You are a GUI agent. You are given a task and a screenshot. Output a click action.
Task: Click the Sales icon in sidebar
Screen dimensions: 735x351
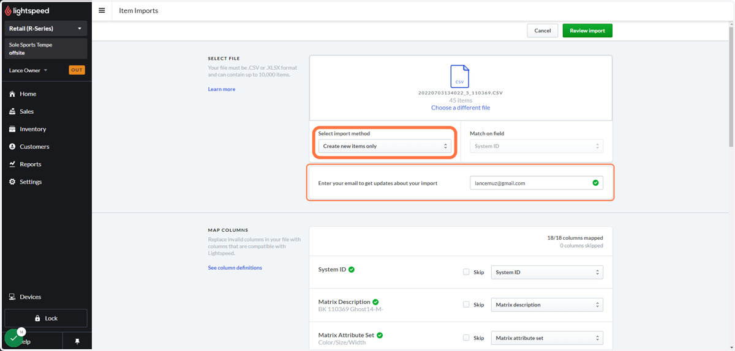pyautogui.click(x=12, y=111)
